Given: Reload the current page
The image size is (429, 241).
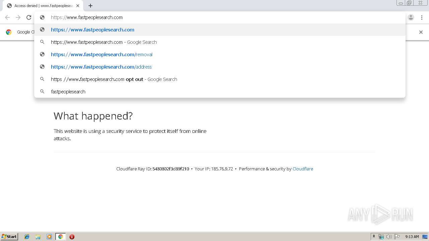Looking at the screenshot, I should point(29,17).
